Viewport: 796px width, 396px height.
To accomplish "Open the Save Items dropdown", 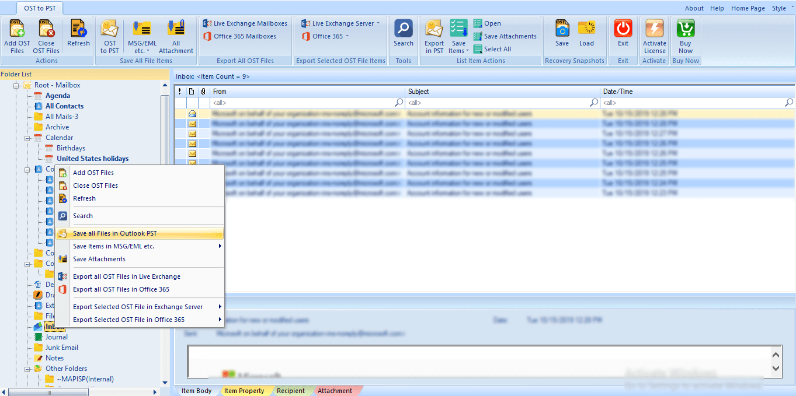I will [459, 36].
